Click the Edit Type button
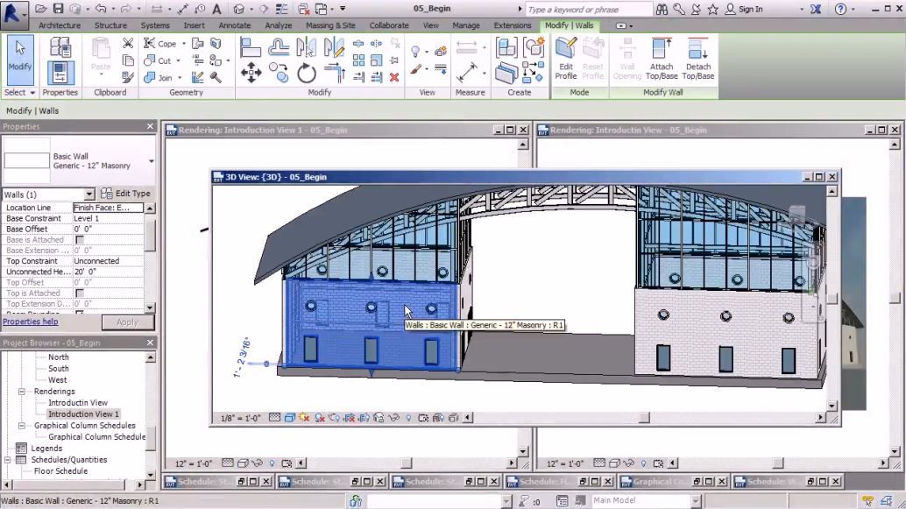 click(x=126, y=194)
